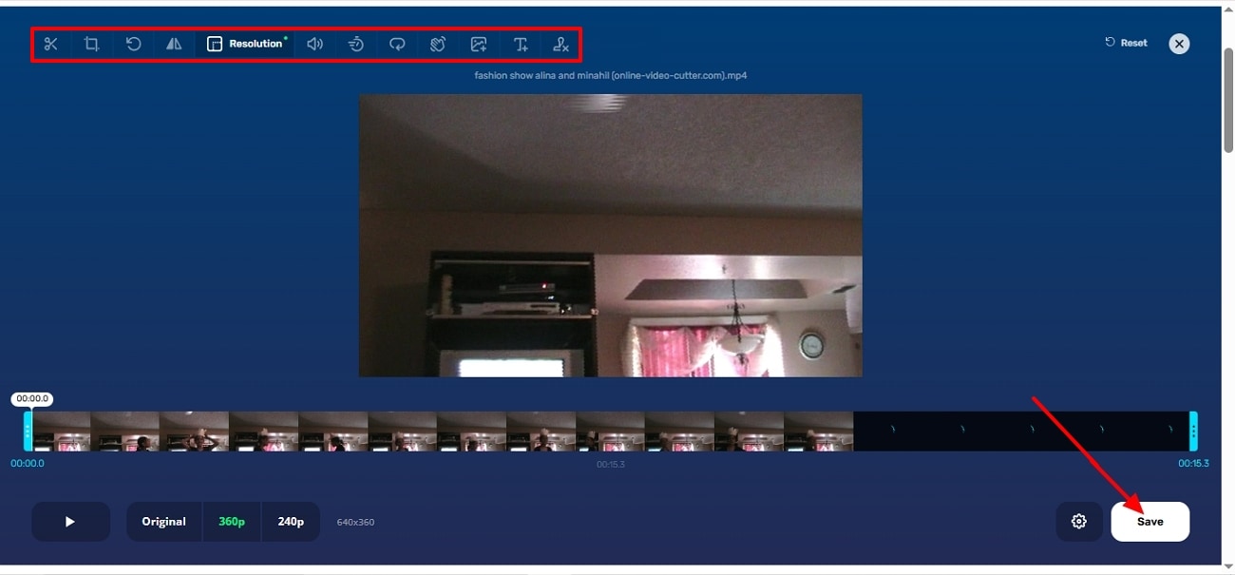This screenshot has height=575, width=1235.
Task: Open the Crop tool
Action: tap(91, 43)
